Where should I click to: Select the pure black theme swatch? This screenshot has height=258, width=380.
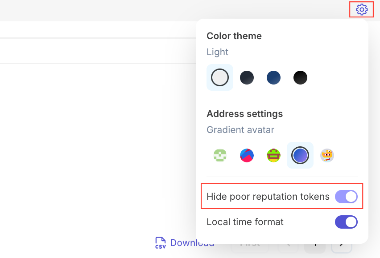pyautogui.click(x=300, y=77)
